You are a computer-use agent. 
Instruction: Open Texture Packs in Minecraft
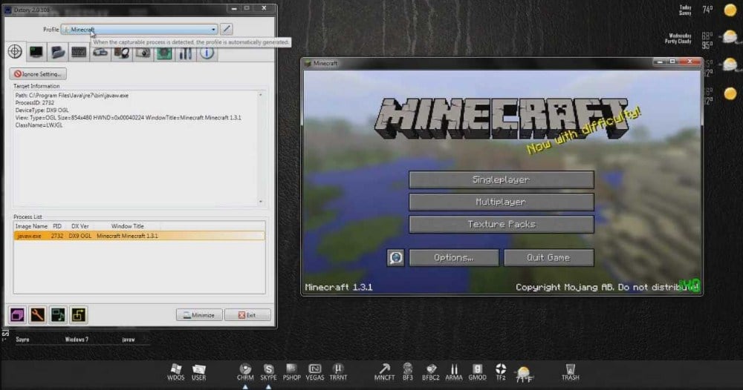pos(502,224)
